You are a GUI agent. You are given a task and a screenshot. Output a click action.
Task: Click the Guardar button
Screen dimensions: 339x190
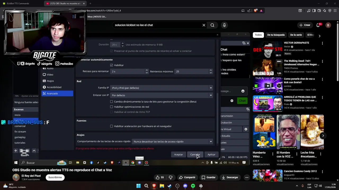click(208, 177)
